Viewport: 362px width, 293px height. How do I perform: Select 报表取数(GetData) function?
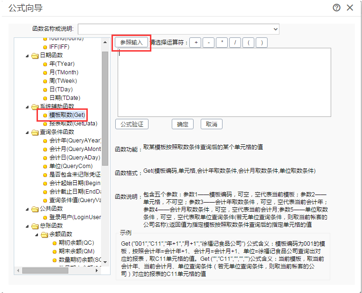[x=73, y=124]
